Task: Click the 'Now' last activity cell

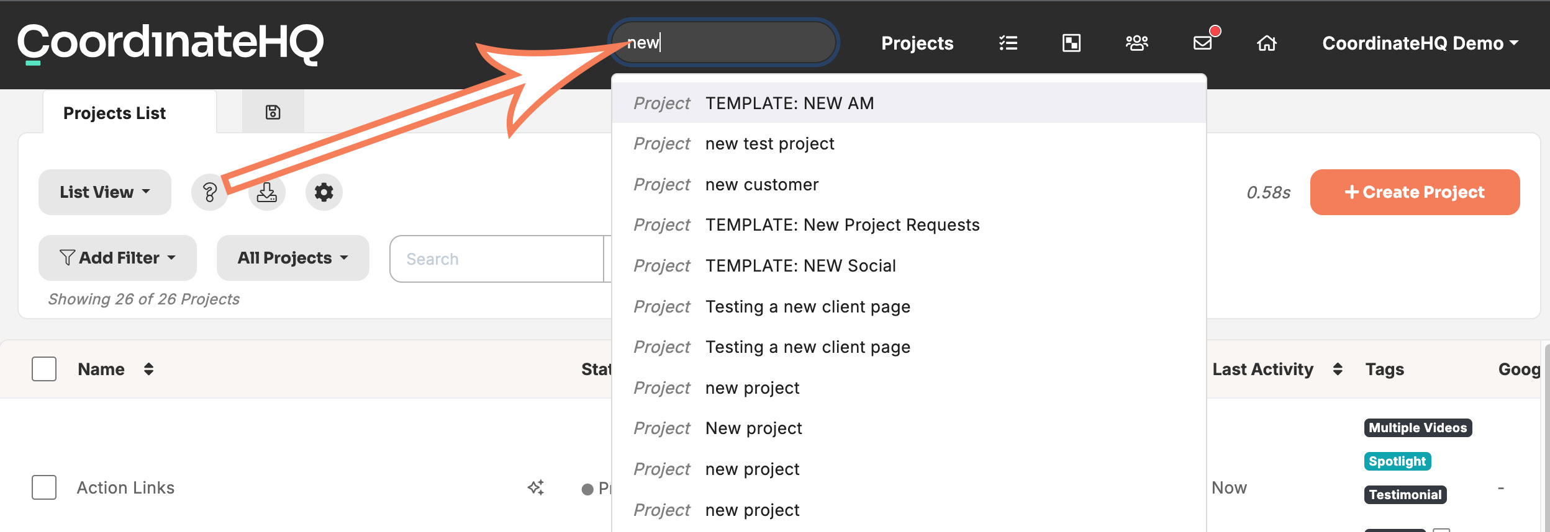Action: click(1229, 487)
